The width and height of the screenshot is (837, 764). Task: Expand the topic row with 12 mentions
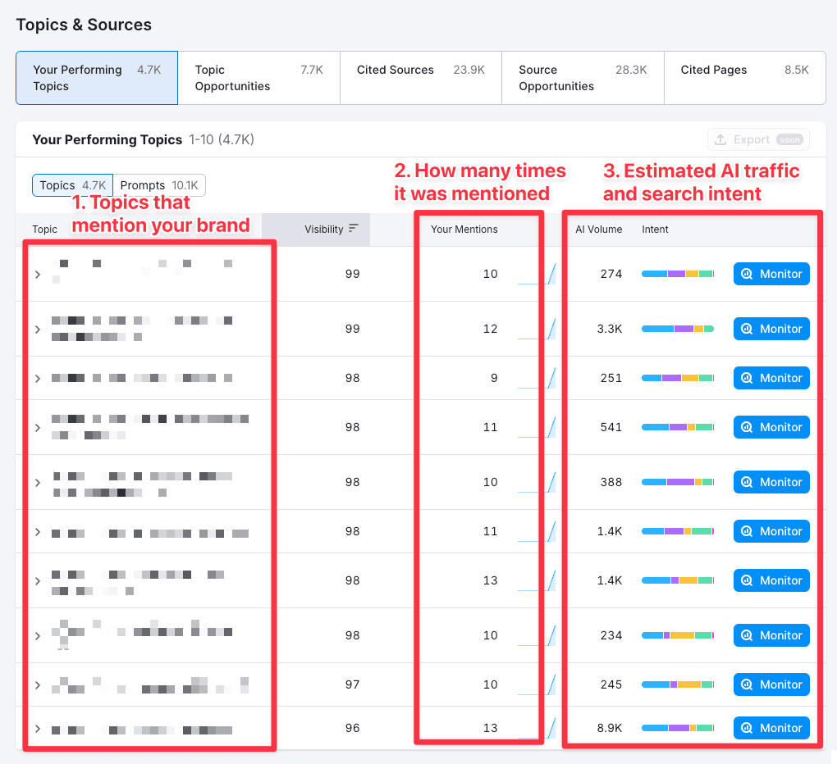[37, 329]
